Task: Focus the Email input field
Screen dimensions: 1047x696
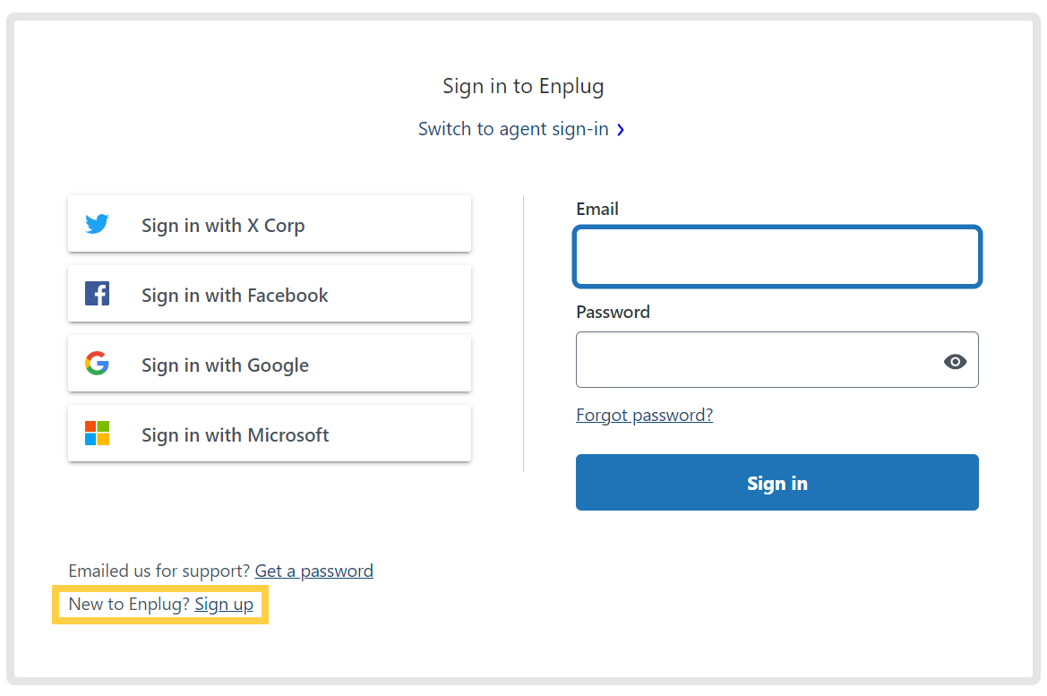Action: pyautogui.click(x=777, y=257)
